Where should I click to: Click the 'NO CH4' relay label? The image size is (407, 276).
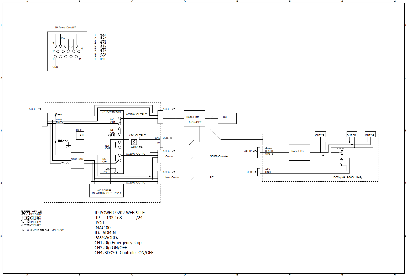point(105,160)
